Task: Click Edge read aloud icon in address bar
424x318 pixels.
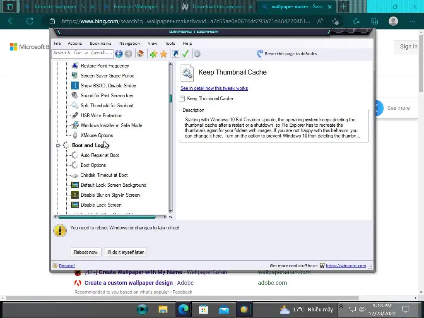Action: [320, 21]
